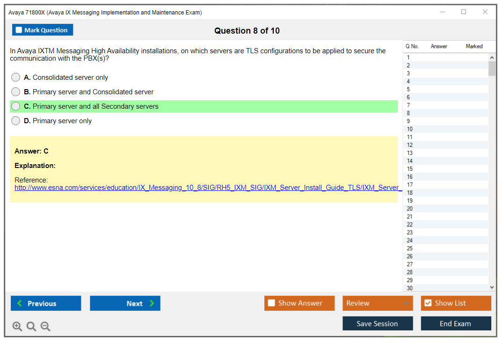The image size is (503, 343).
Task: Uncheck the Show List checkbox
Action: [x=428, y=303]
